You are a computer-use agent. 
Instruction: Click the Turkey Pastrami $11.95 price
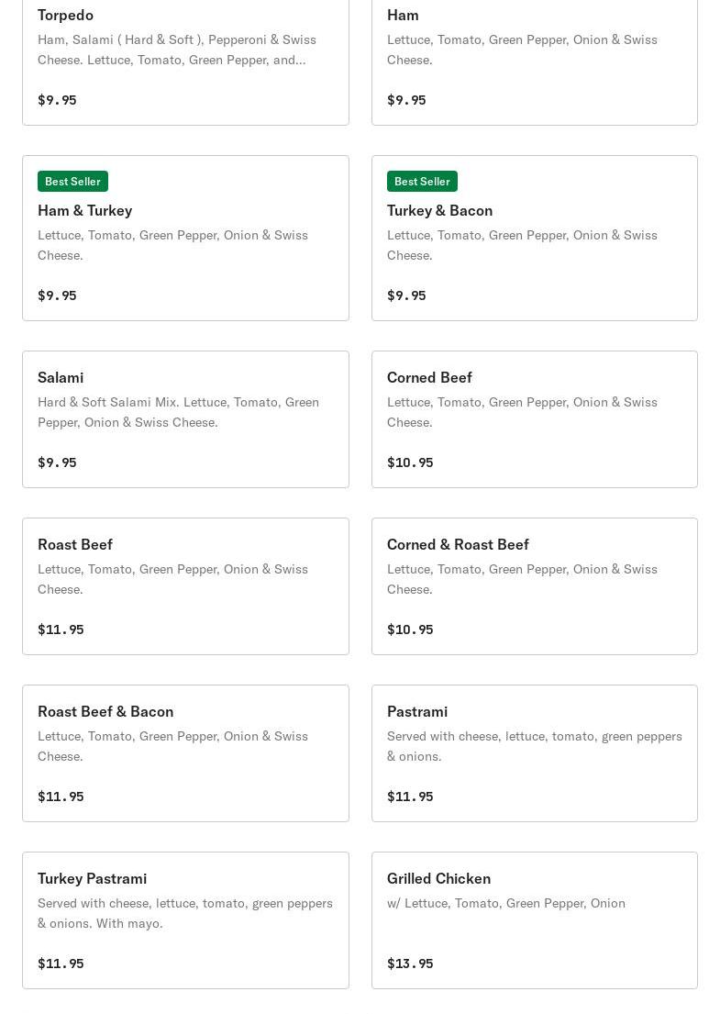[x=61, y=963]
